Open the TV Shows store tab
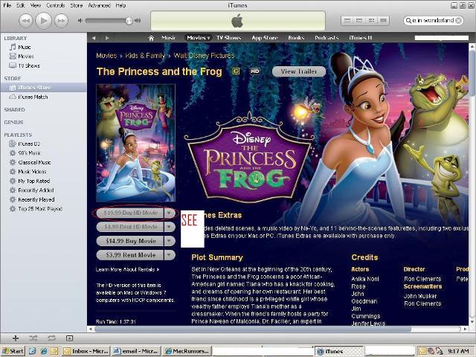 pos(228,38)
